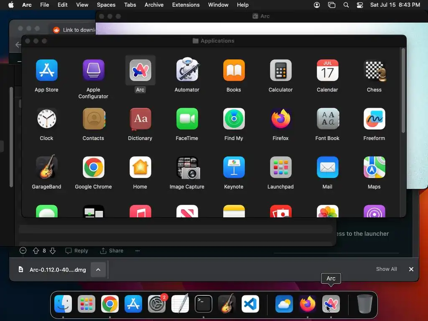
Task: Open the Calculator app icon
Action: [x=280, y=70]
